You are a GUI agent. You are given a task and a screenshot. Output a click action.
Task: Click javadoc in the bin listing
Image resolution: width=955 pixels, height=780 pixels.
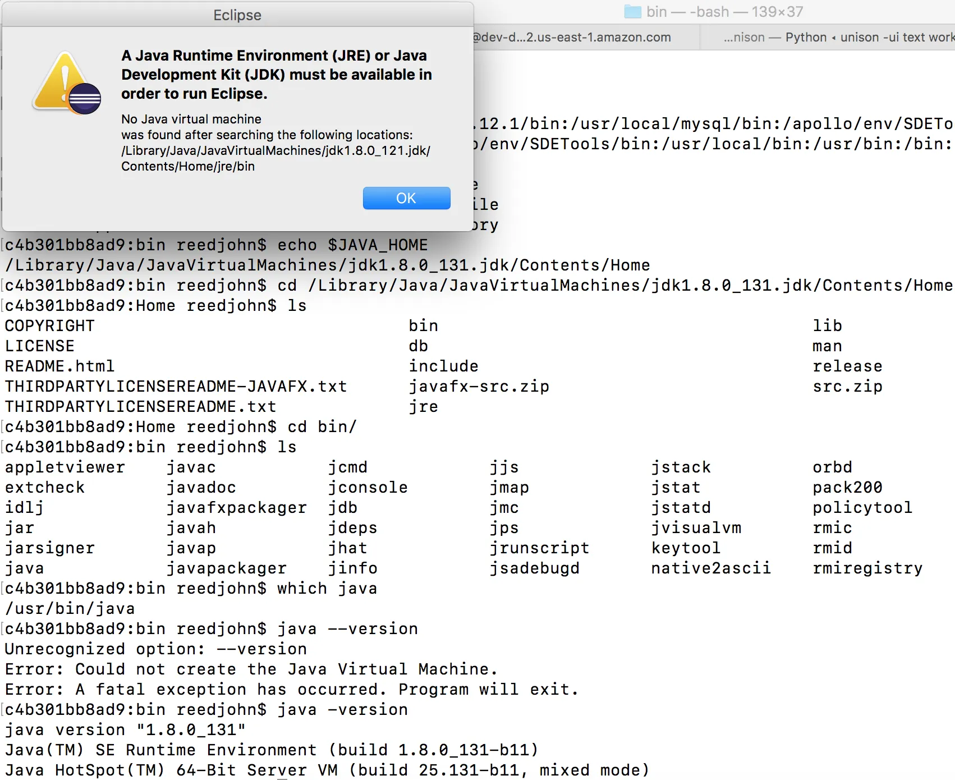pyautogui.click(x=201, y=488)
